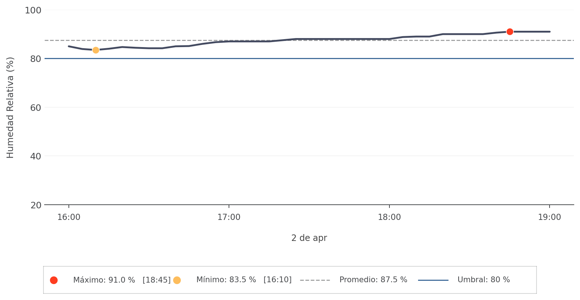
Task: Select the Umbral: 80 % legend label
Action: pos(484,280)
